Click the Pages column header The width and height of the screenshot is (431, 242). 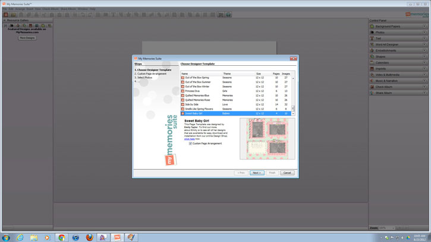276,74
